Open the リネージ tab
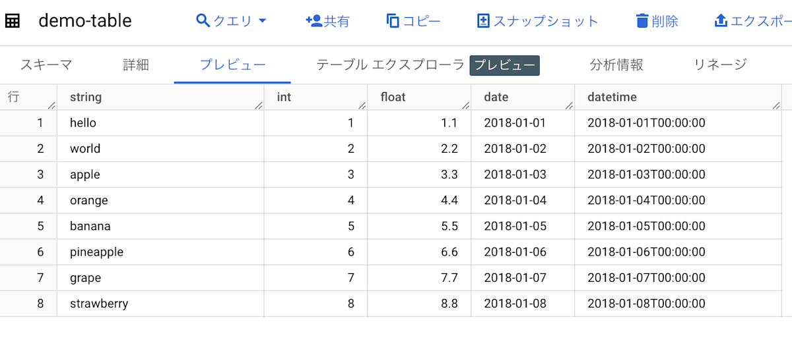 720,65
